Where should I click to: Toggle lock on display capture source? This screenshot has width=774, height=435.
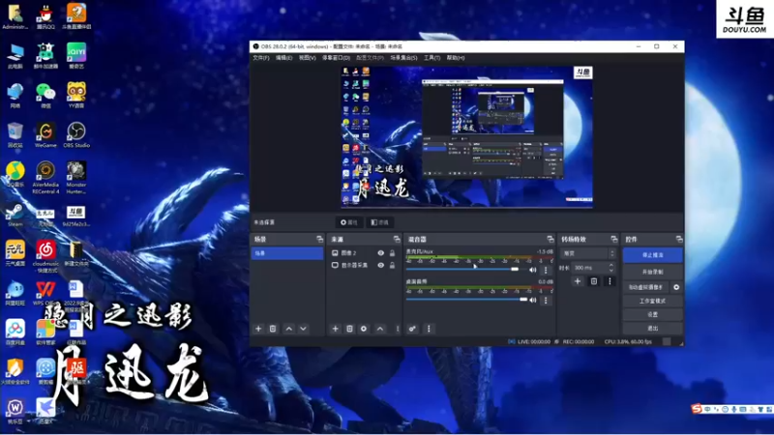pos(392,265)
